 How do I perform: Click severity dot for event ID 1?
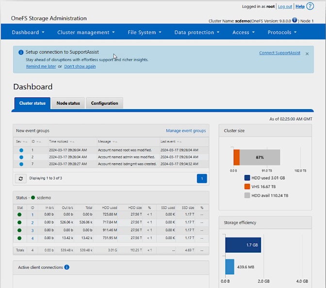(x=21, y=150)
